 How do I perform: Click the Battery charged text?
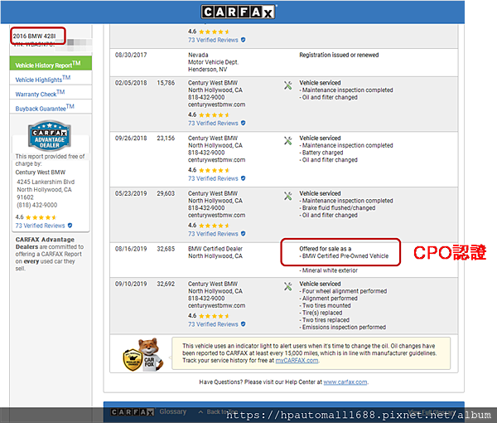pyautogui.click(x=323, y=153)
